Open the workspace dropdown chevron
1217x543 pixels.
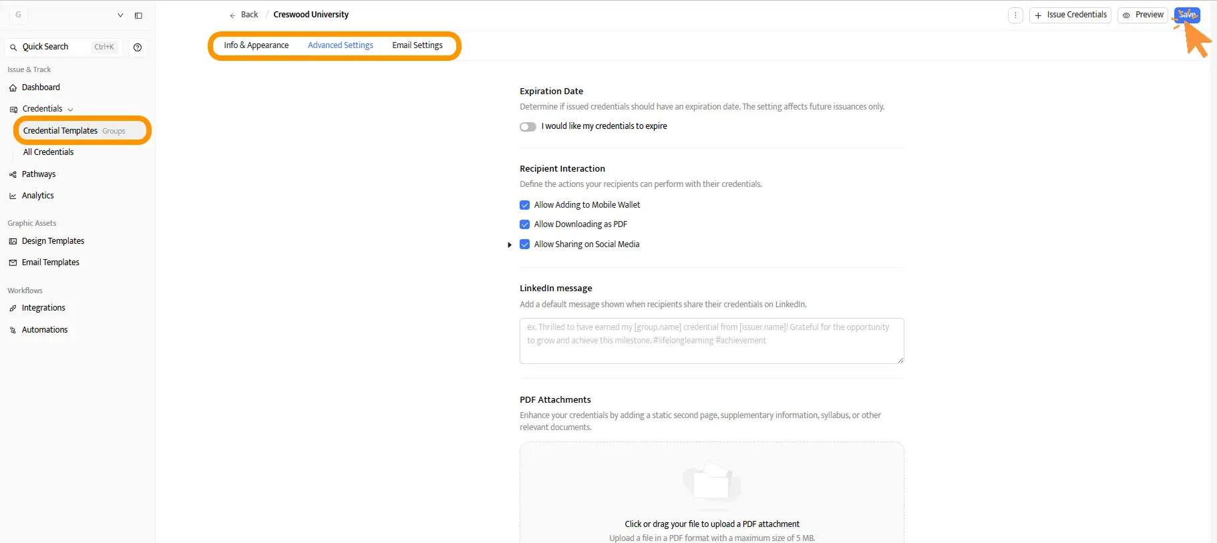coord(120,15)
